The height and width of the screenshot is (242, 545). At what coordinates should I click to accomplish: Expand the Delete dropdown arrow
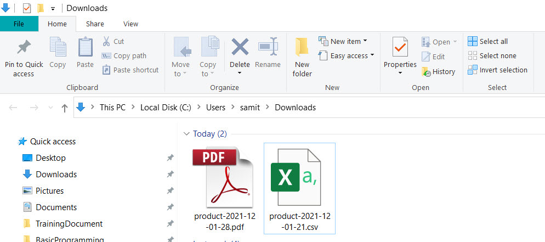[x=240, y=73]
